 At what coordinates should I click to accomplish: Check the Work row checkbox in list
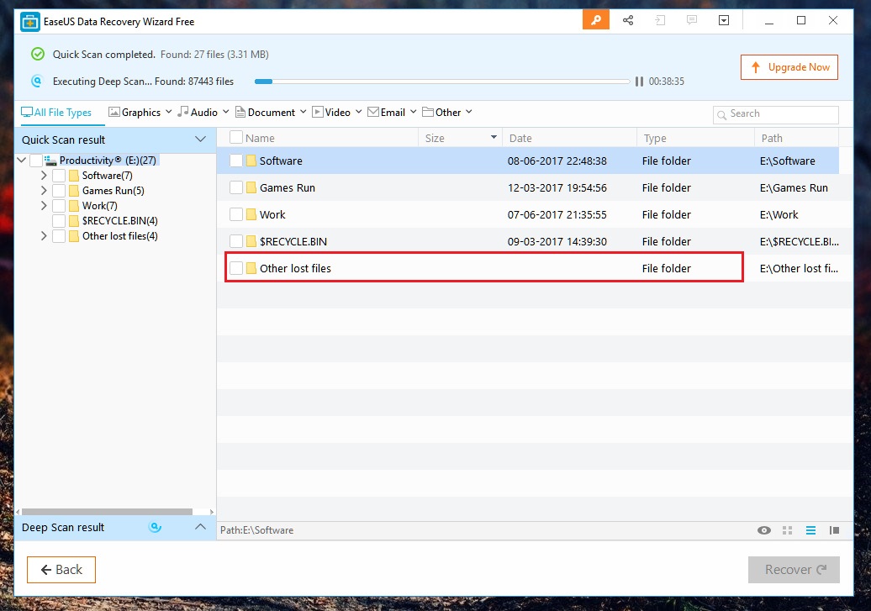click(x=236, y=213)
